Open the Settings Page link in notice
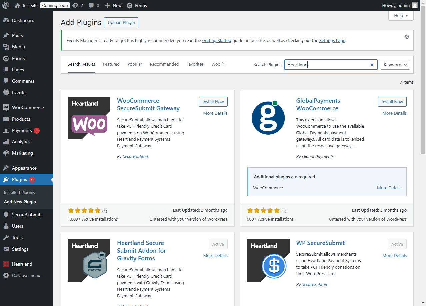This screenshot has height=306, width=426. click(x=332, y=40)
